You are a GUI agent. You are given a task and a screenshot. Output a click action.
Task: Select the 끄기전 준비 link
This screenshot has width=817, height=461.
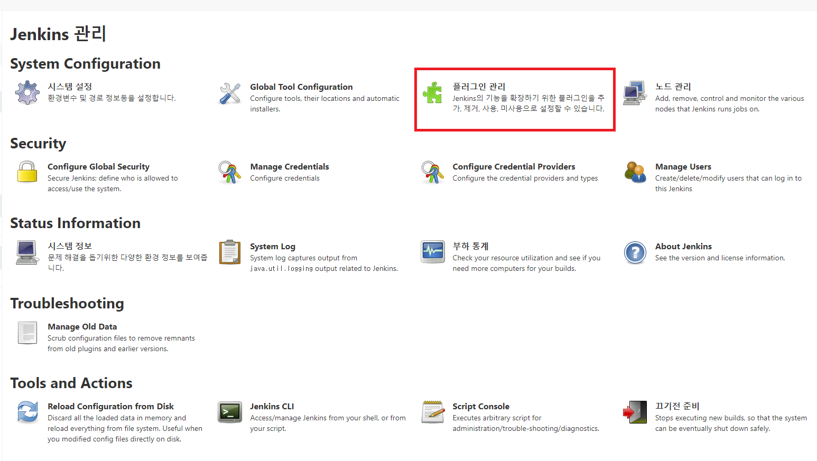(677, 406)
